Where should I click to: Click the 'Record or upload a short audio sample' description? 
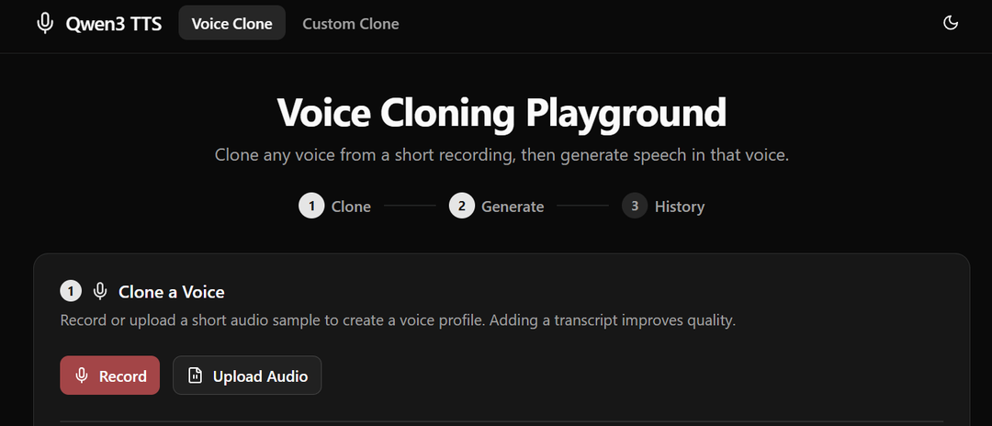[398, 320]
